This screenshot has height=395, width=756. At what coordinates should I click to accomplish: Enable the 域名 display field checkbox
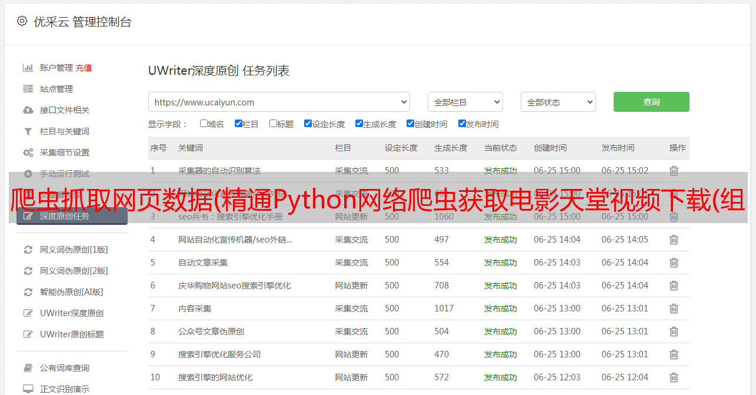204,124
